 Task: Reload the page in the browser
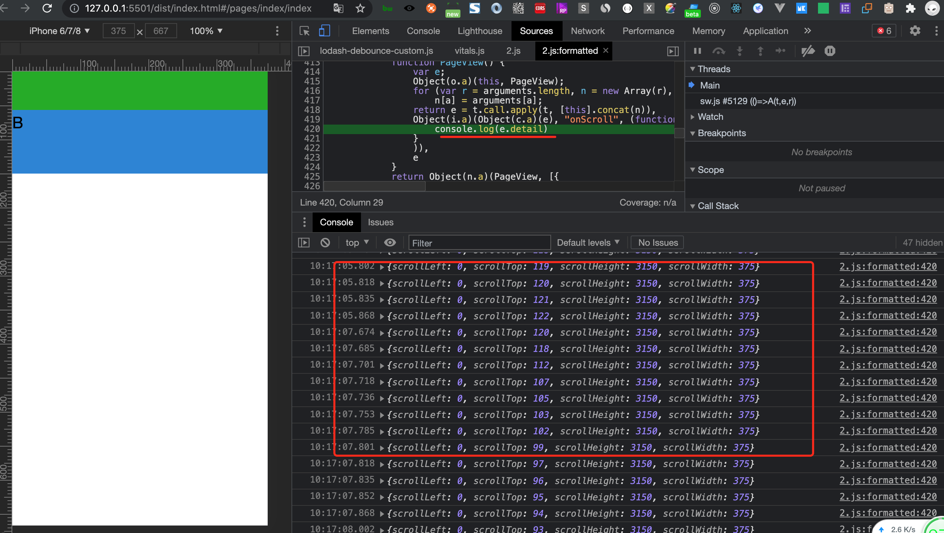pyautogui.click(x=47, y=8)
